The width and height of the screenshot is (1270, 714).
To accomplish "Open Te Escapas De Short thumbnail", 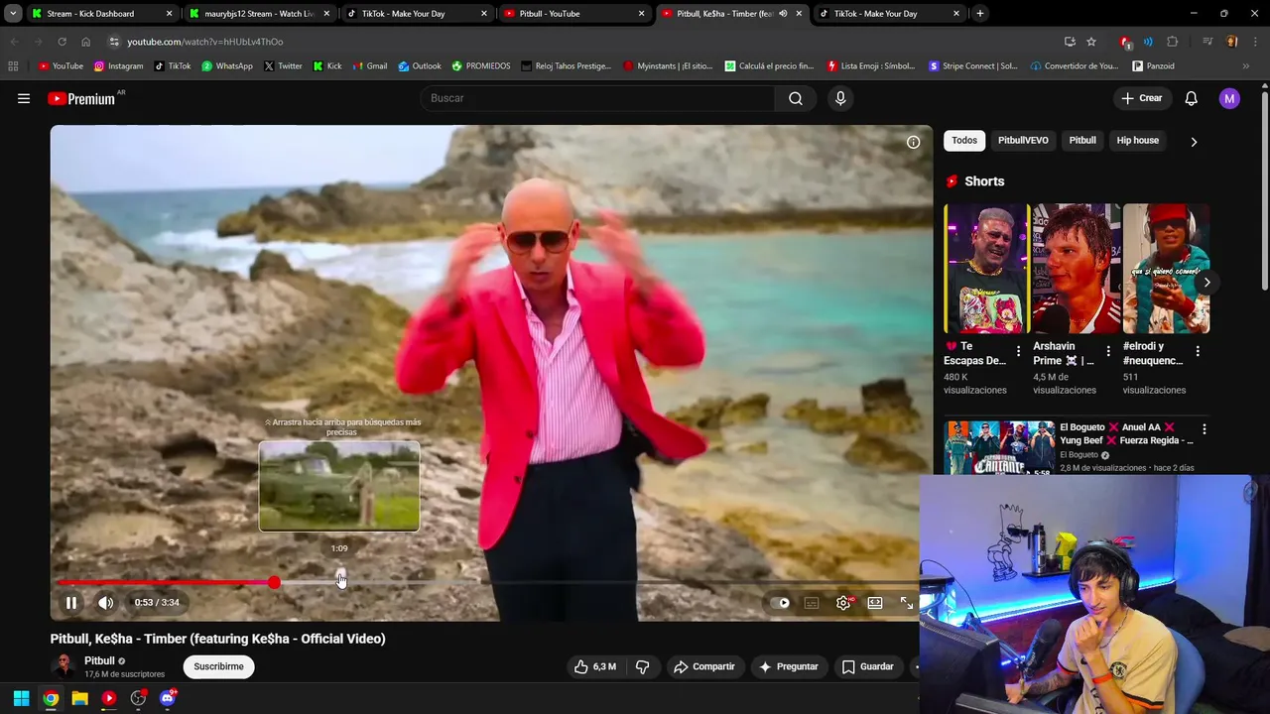I will pos(986,269).
